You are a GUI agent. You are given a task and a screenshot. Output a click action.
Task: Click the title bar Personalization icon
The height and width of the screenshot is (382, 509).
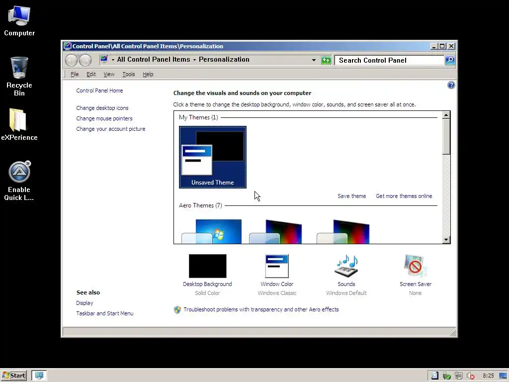click(67, 46)
